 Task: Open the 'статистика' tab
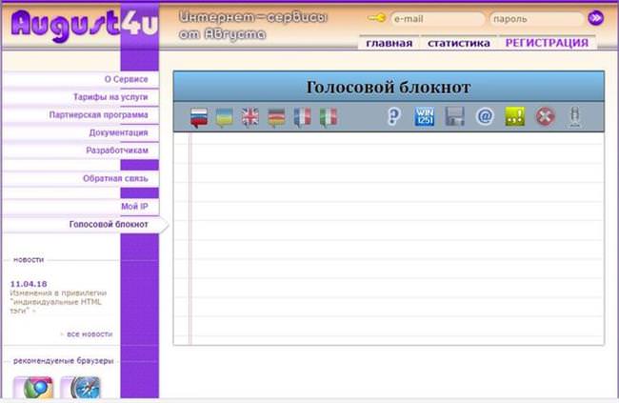pyautogui.click(x=459, y=43)
